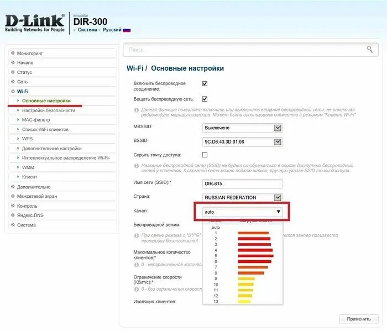Open the Межсетевой экран menu item

click(62, 196)
